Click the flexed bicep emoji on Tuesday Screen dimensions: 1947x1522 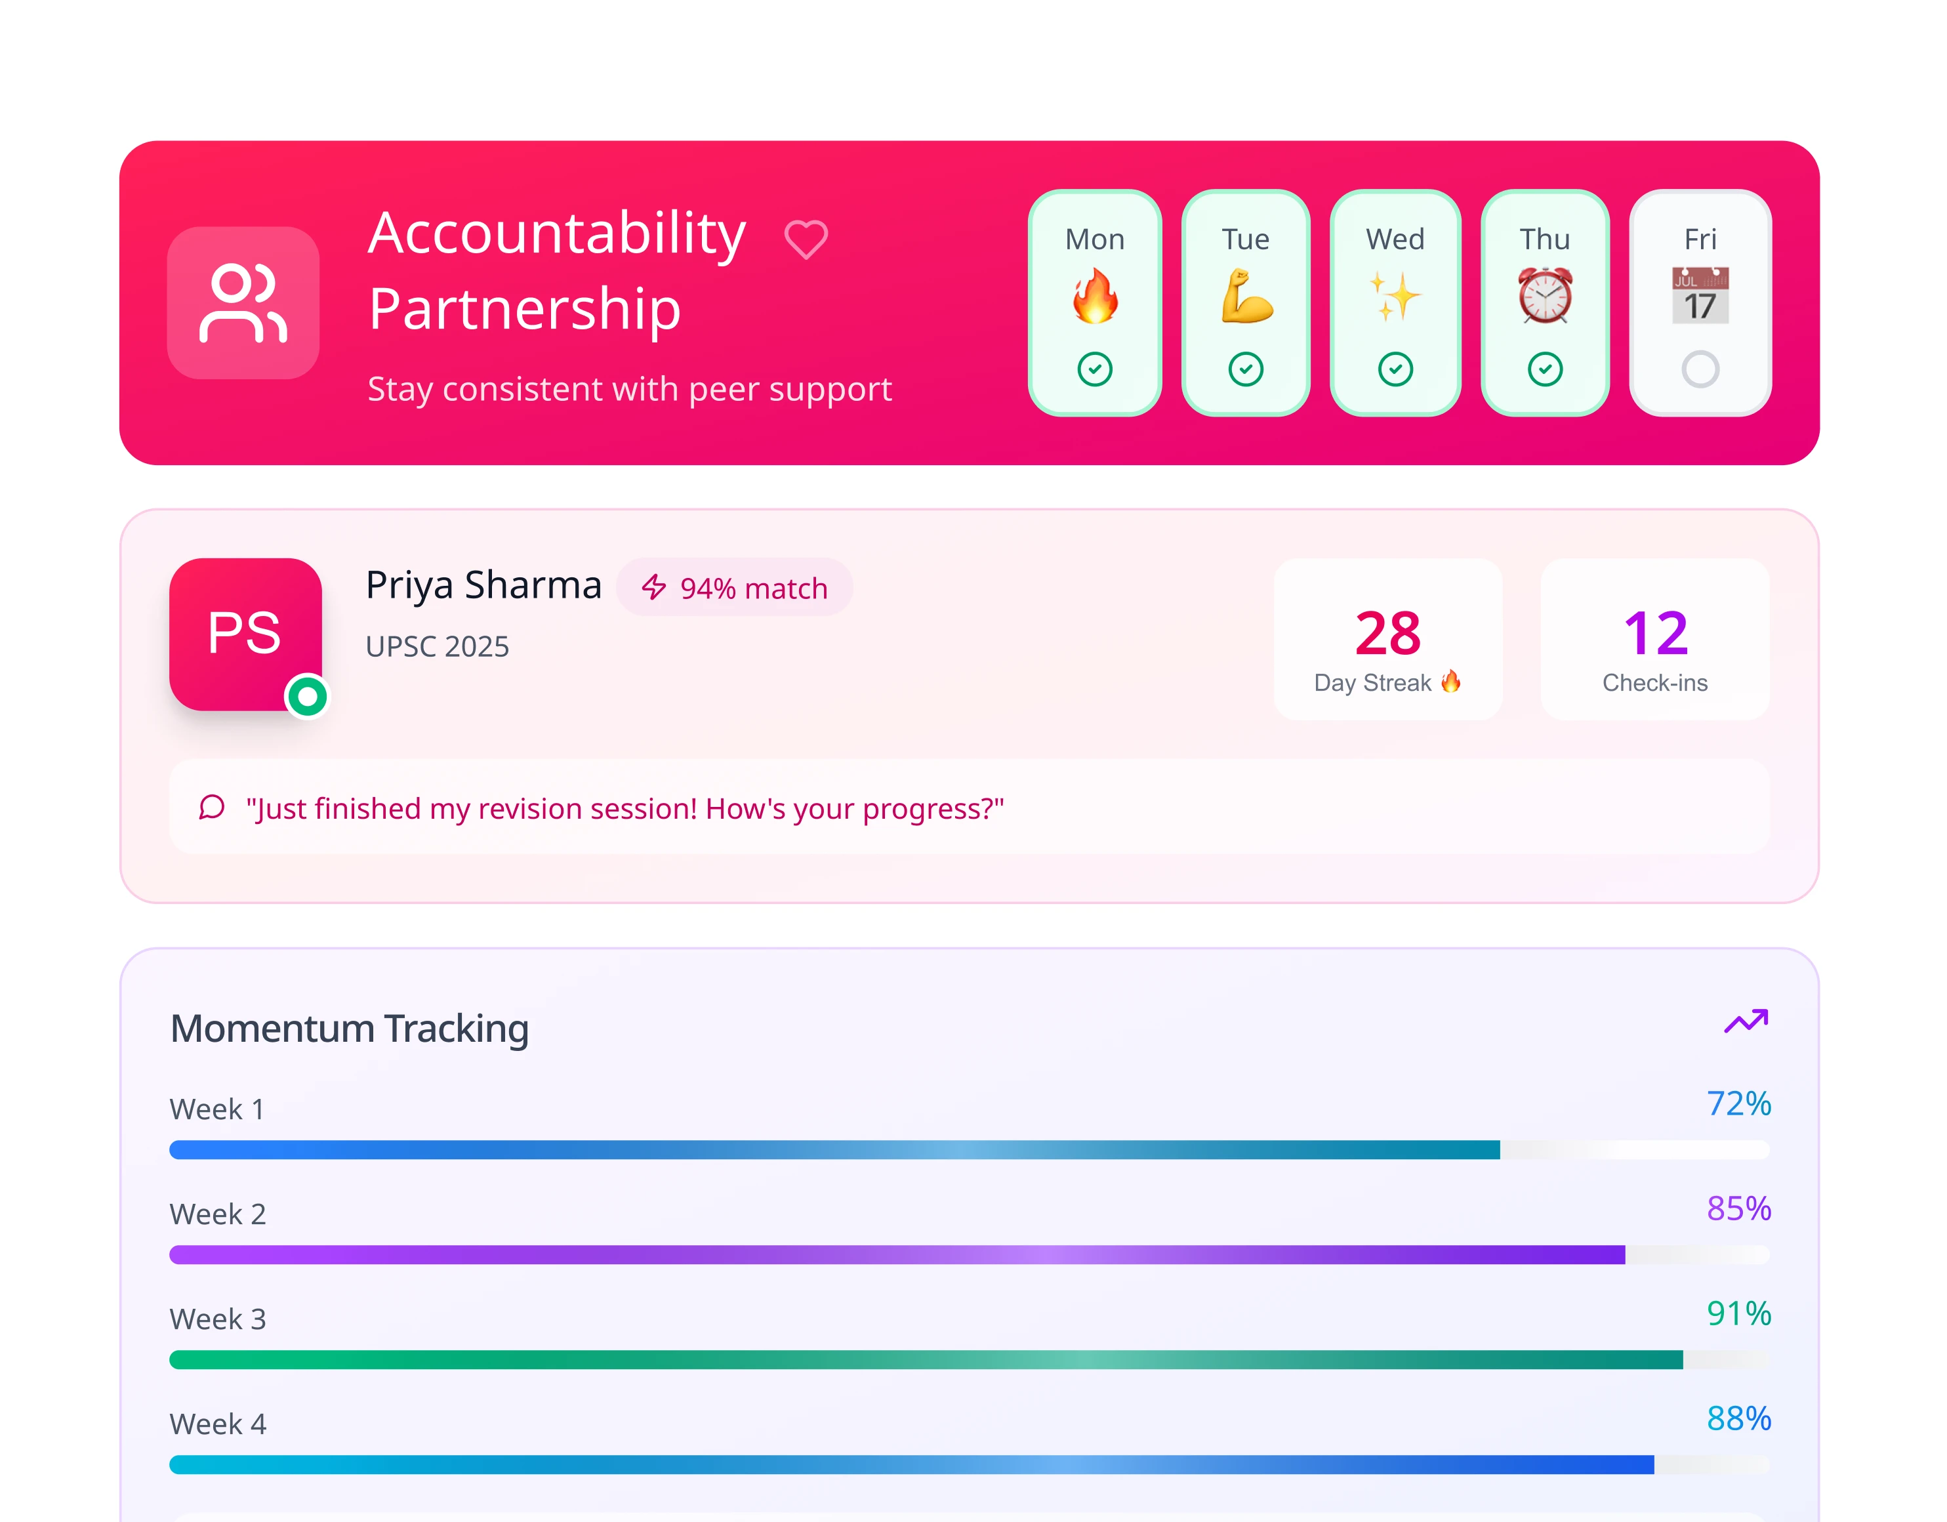(1245, 296)
